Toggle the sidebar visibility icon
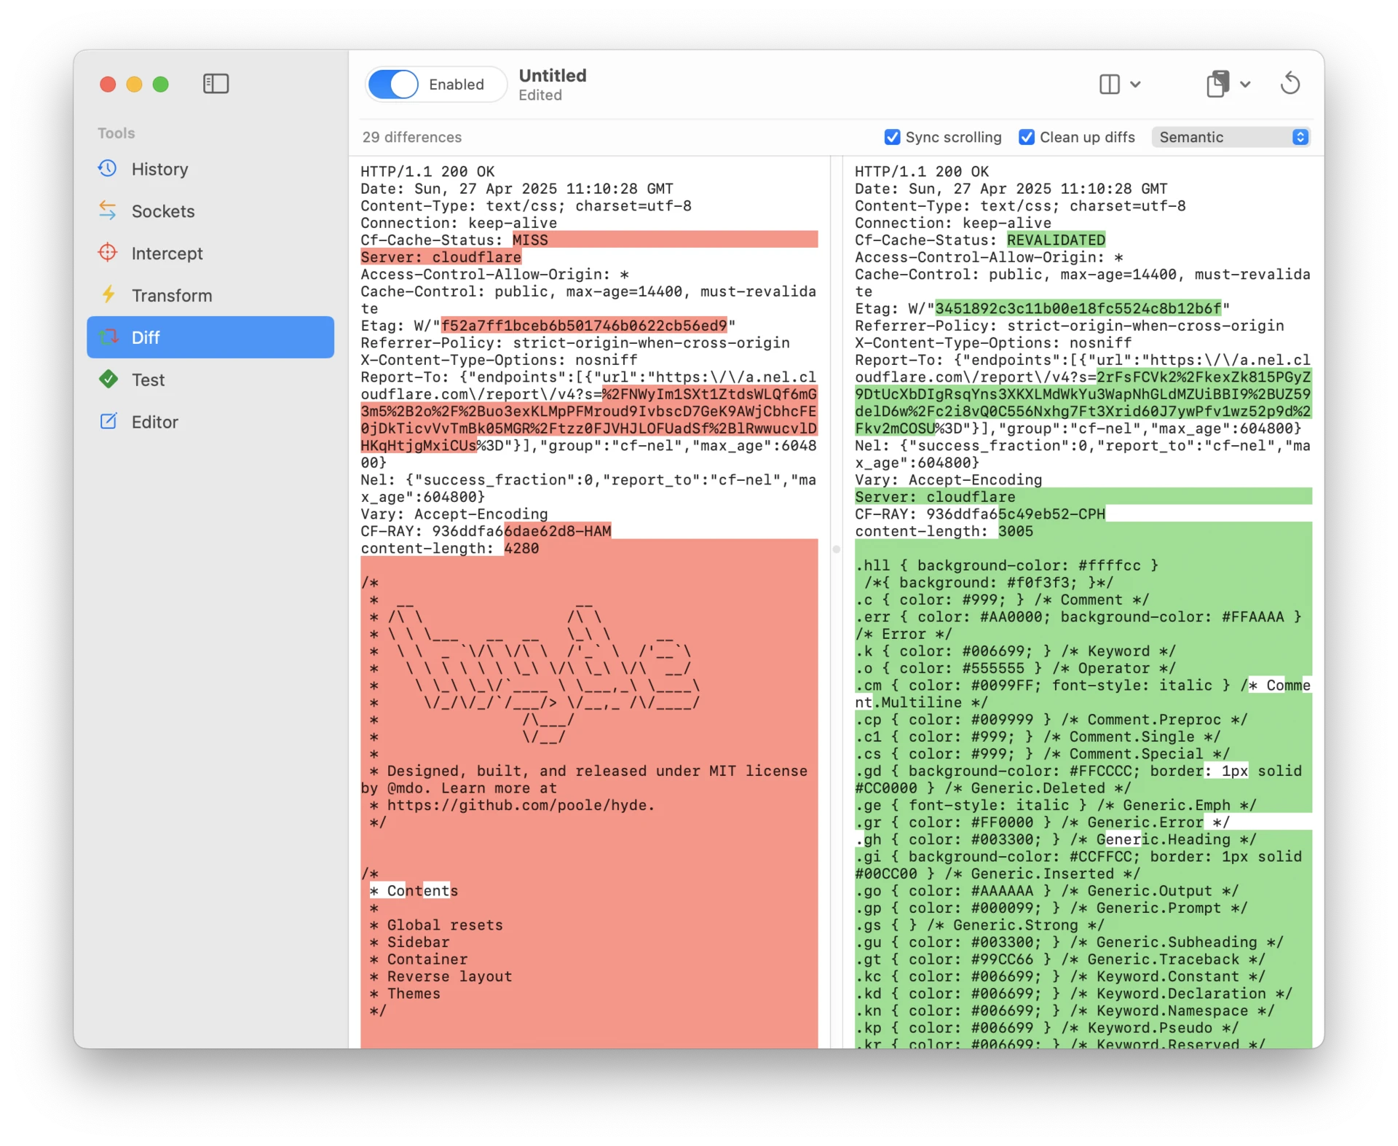1398x1146 pixels. click(x=216, y=83)
